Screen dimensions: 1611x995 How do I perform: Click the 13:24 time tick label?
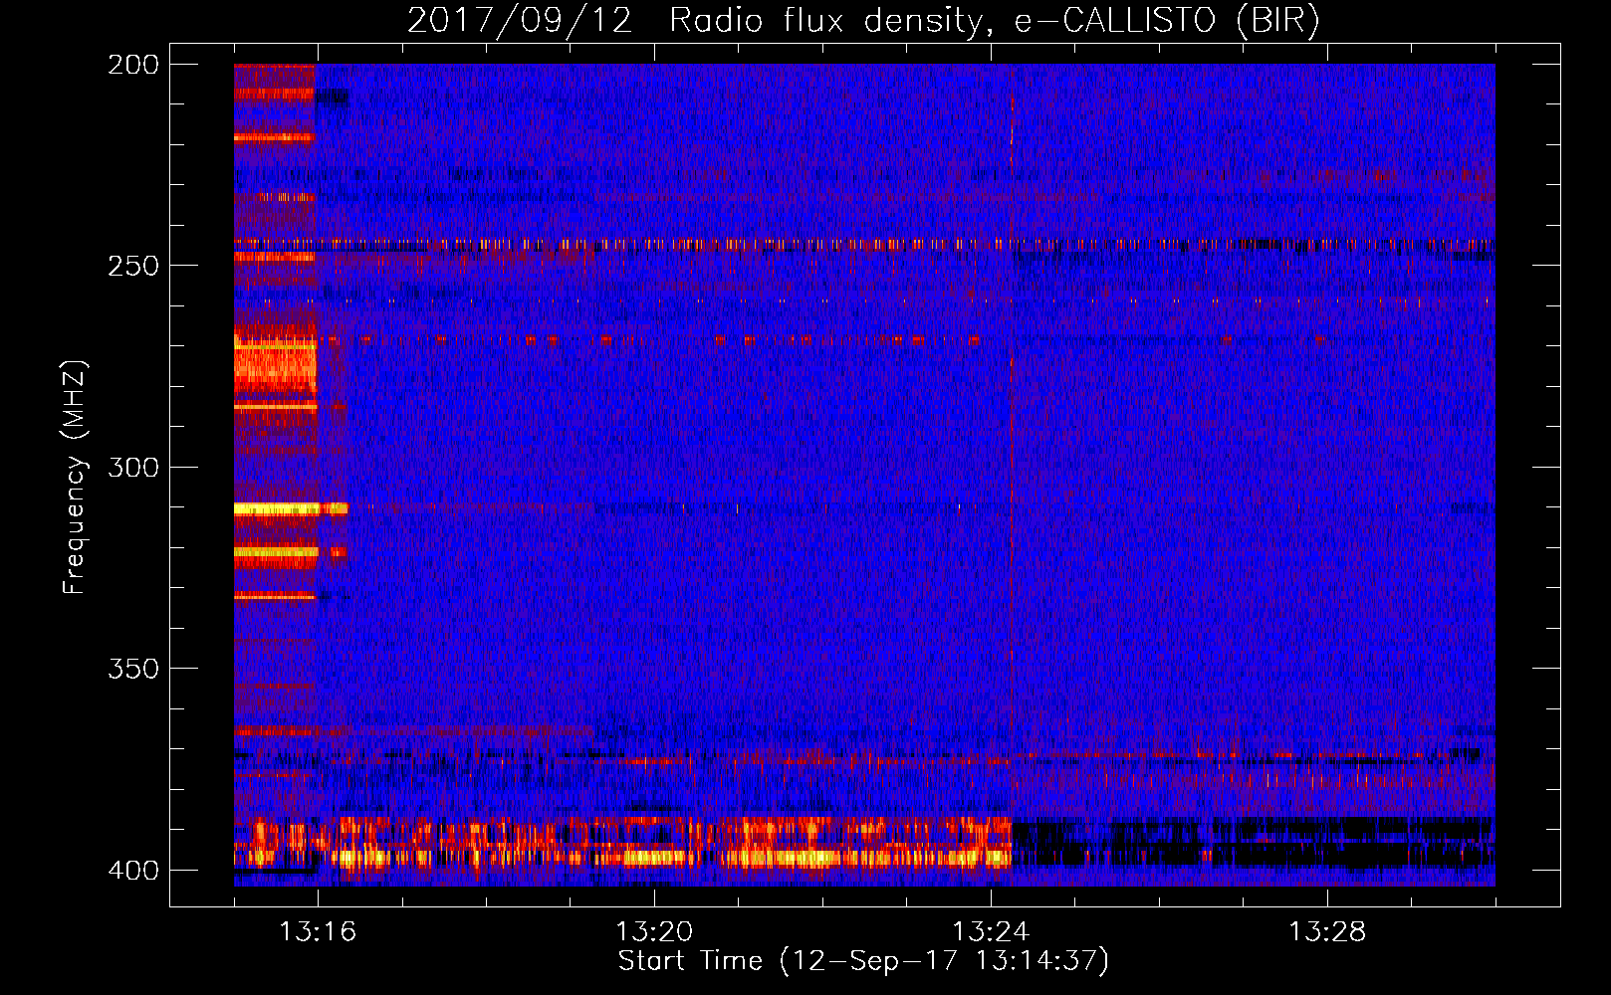(x=991, y=932)
